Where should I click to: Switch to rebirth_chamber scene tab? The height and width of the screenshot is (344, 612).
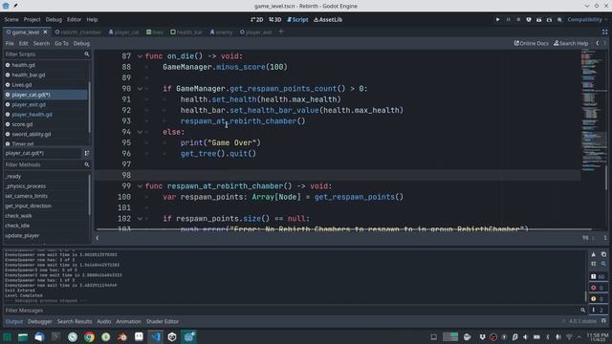click(78, 32)
